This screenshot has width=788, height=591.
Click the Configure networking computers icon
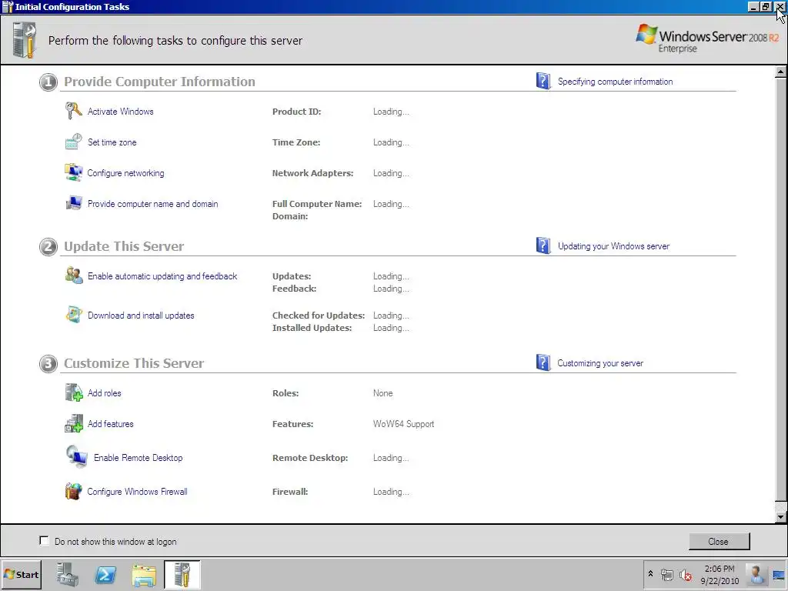[73, 172]
